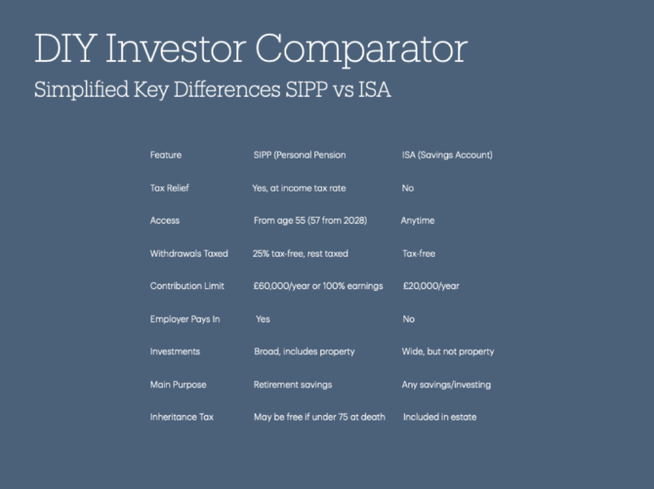Select the Simplified Key Differences subtitle

(x=213, y=89)
